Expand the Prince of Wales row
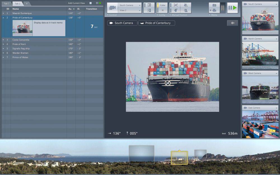The width and height of the screenshot is (280, 175). (3, 57)
